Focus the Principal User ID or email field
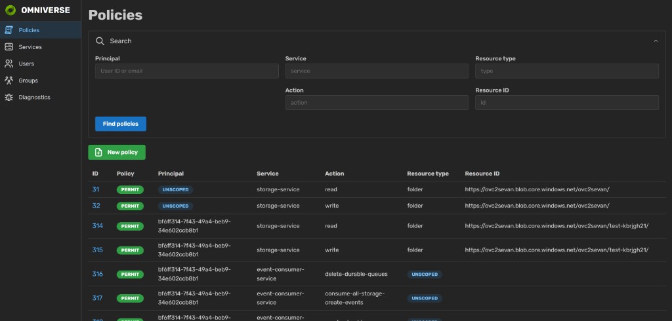This screenshot has height=321, width=672. (187, 71)
